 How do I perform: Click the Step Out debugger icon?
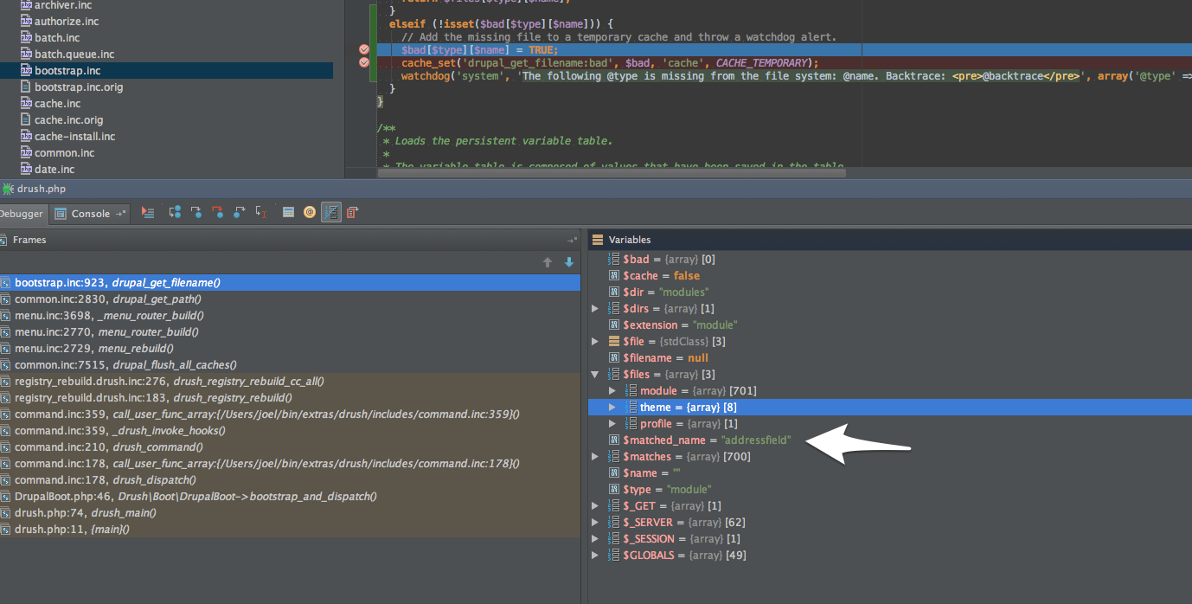240,212
